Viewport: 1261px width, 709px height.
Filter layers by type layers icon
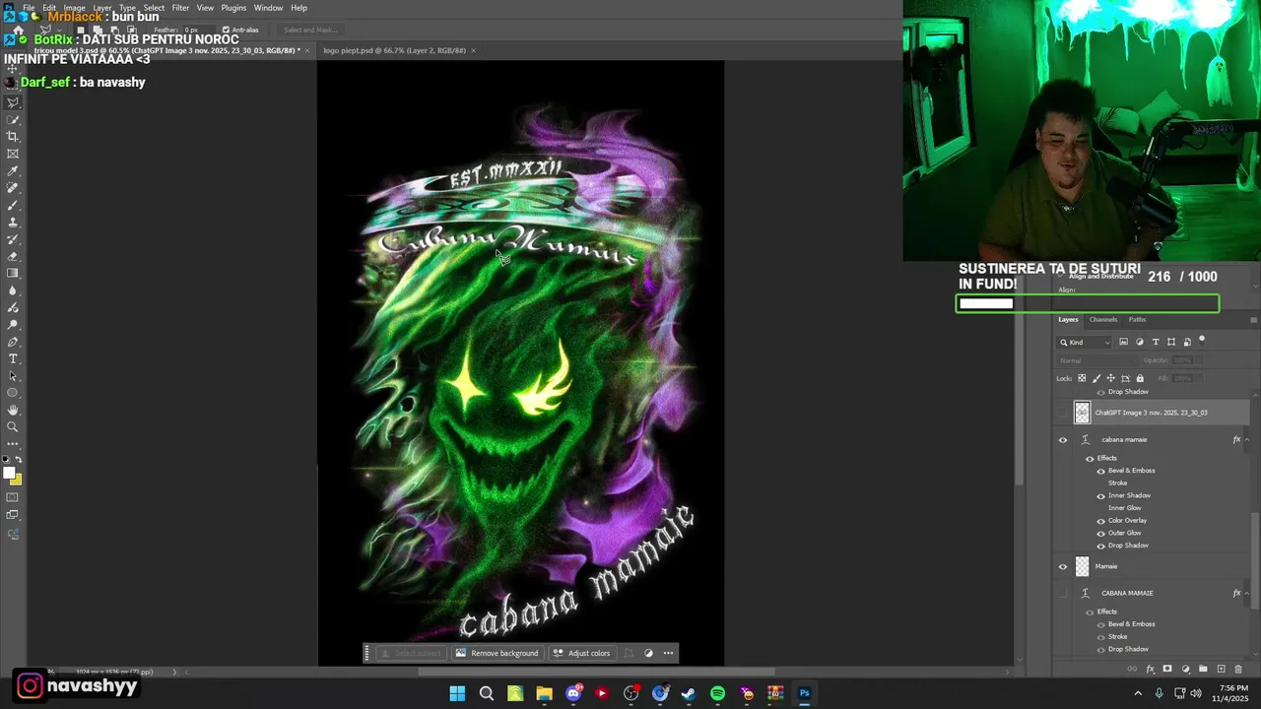pyautogui.click(x=1156, y=342)
